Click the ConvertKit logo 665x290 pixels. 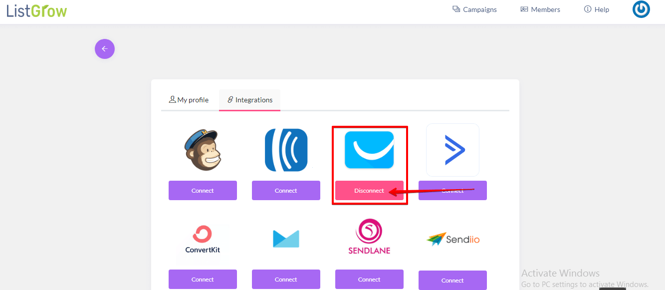203,240
